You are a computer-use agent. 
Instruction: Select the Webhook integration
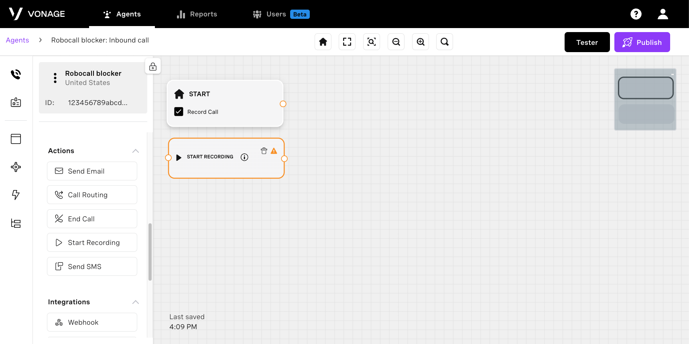point(92,322)
